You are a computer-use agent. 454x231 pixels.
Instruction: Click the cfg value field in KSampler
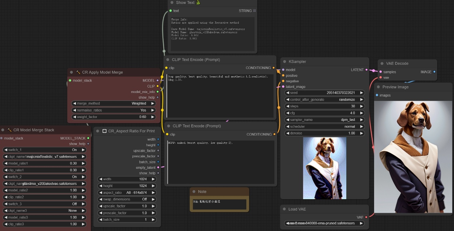[325, 113]
